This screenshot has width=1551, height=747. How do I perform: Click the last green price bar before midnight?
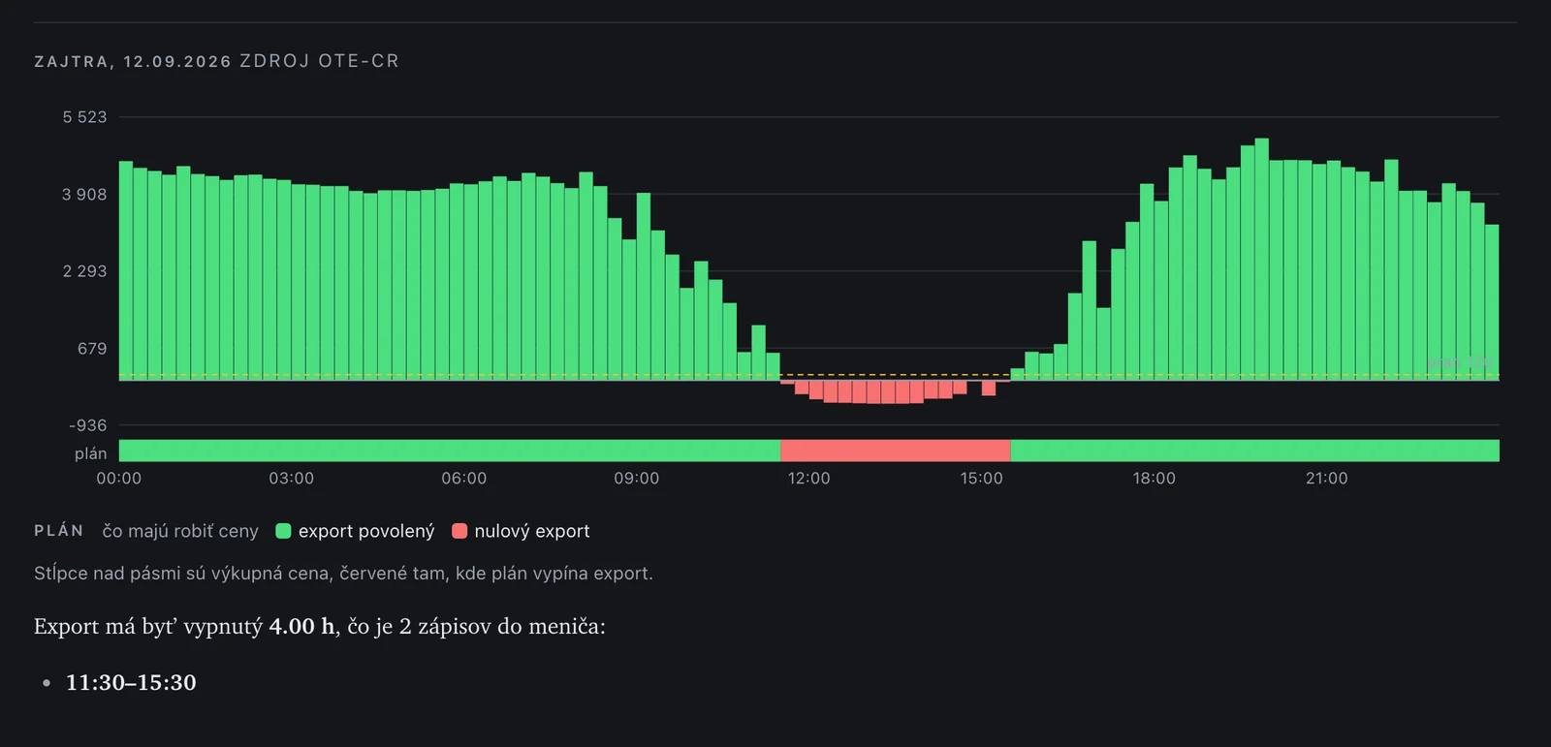(1492, 302)
